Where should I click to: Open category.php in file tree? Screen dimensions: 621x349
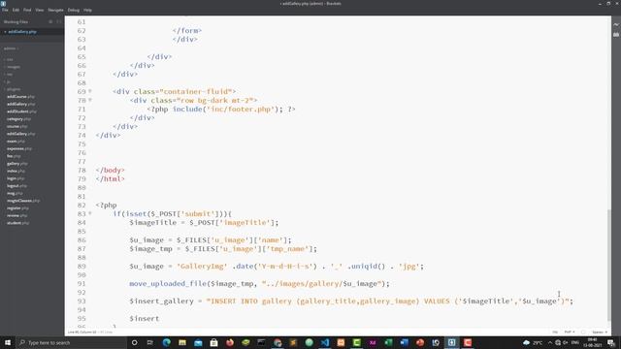click(18, 119)
